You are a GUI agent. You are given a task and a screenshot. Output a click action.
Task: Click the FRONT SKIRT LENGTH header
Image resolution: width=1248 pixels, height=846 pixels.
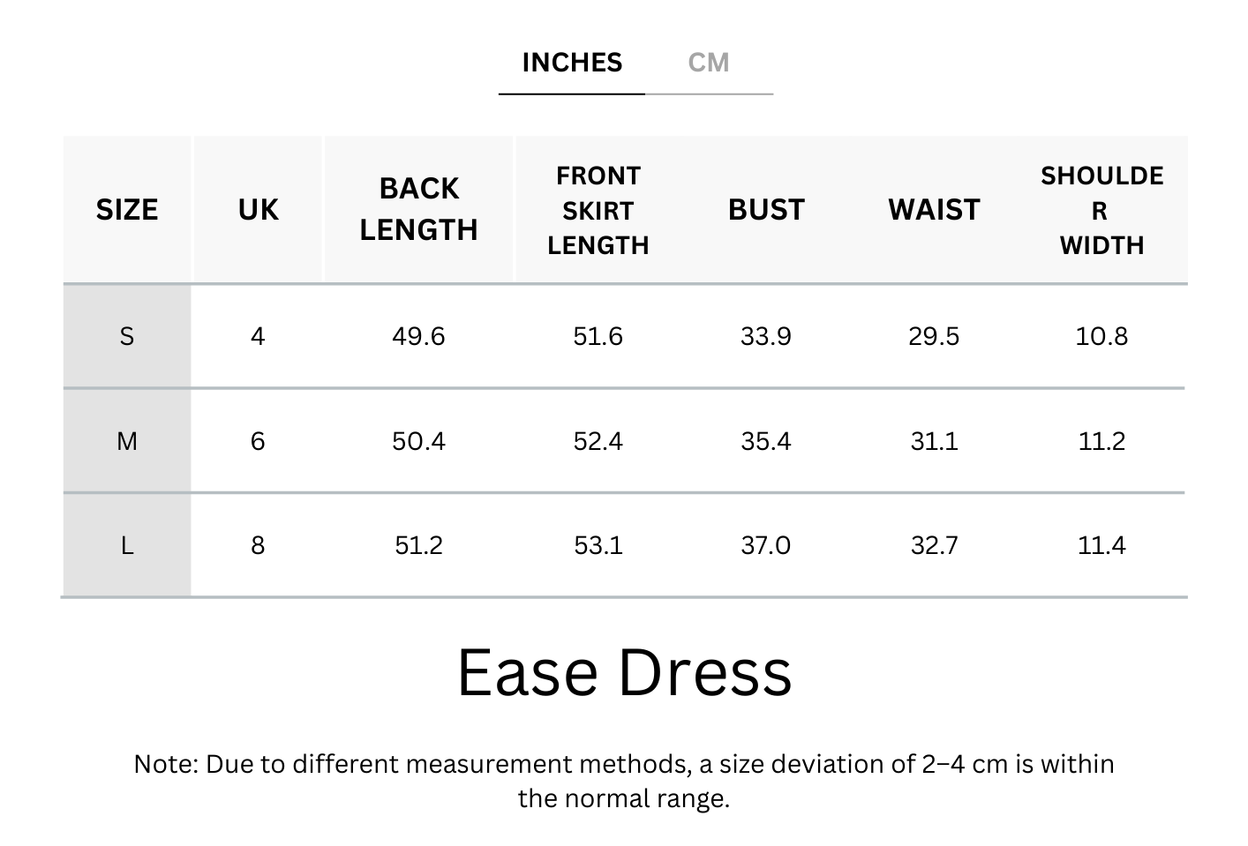(x=598, y=210)
